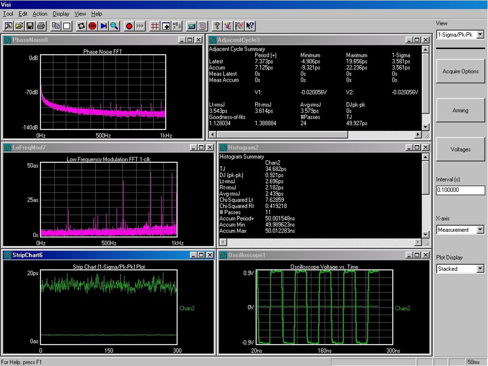
Task: Click the Chan2 label beside Strip Chart plot
Action: [x=187, y=308]
